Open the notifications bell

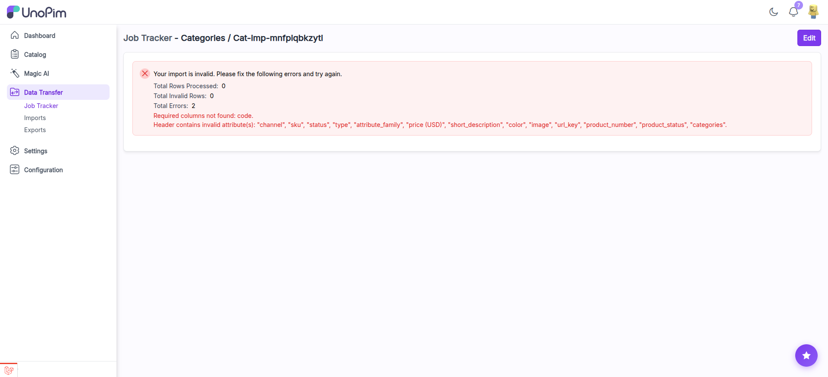point(793,12)
